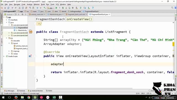Click the Help question mark icon
The image size is (177, 100).
click(x=93, y=8)
